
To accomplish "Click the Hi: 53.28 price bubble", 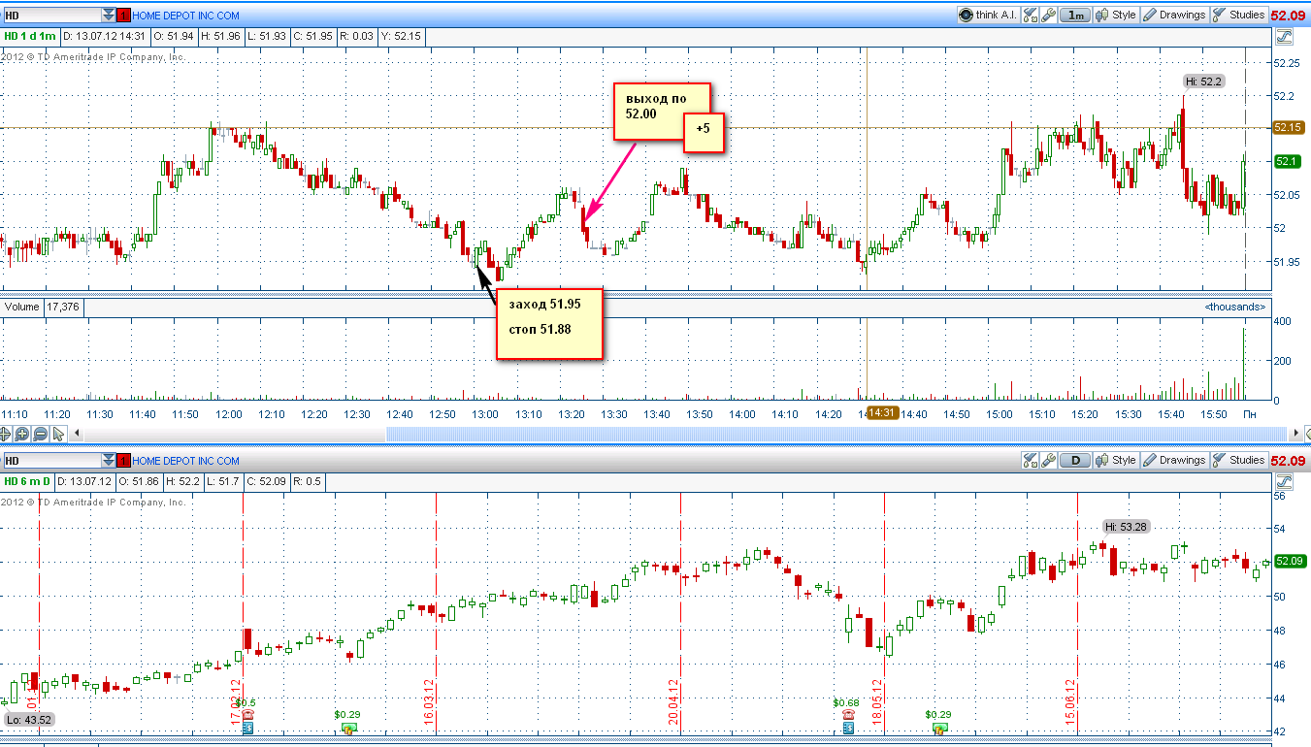I will 1126,527.
